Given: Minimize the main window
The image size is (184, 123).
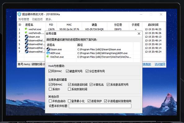Looking at the screenshot, I should point(141,14).
